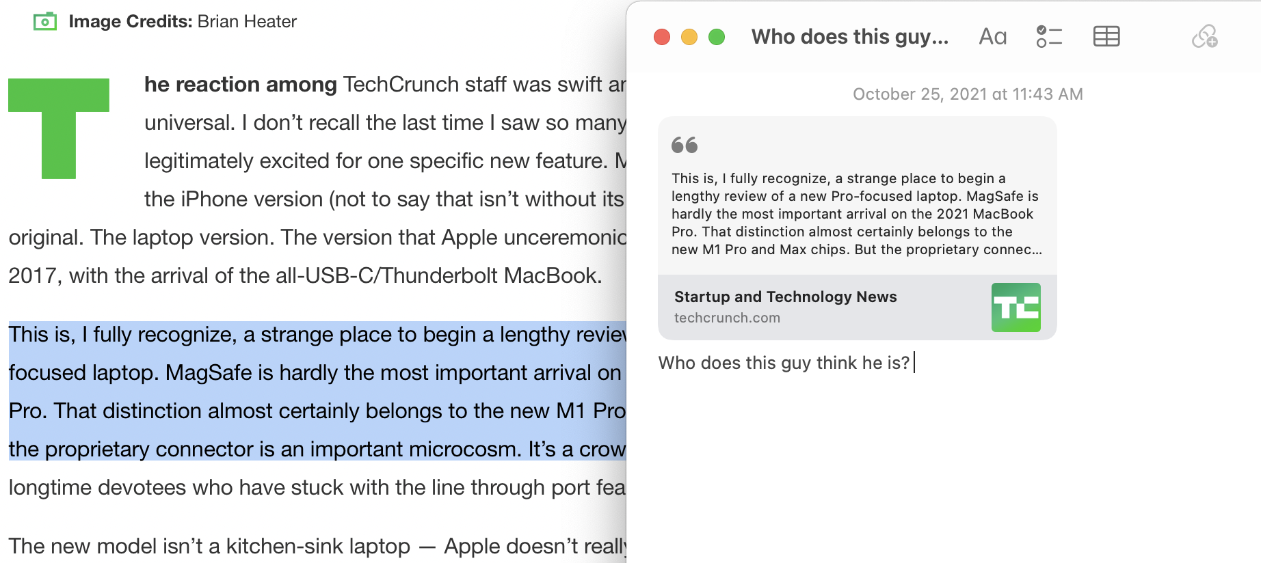Click the note title 'Who does this guy...'
The width and height of the screenshot is (1261, 563).
coord(849,37)
